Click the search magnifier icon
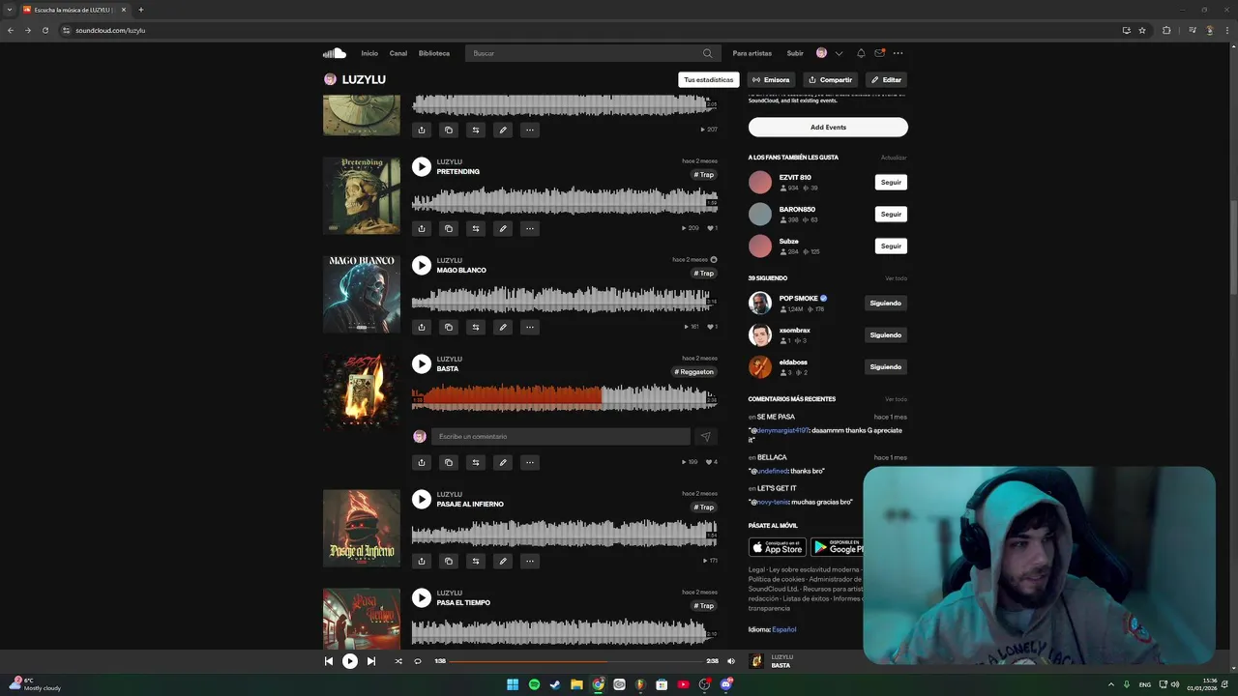The height and width of the screenshot is (696, 1238). 707,53
